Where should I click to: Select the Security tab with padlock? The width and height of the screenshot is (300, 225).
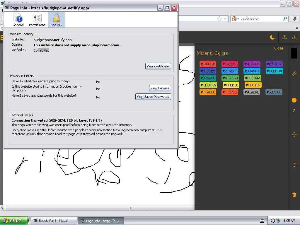[x=57, y=20]
